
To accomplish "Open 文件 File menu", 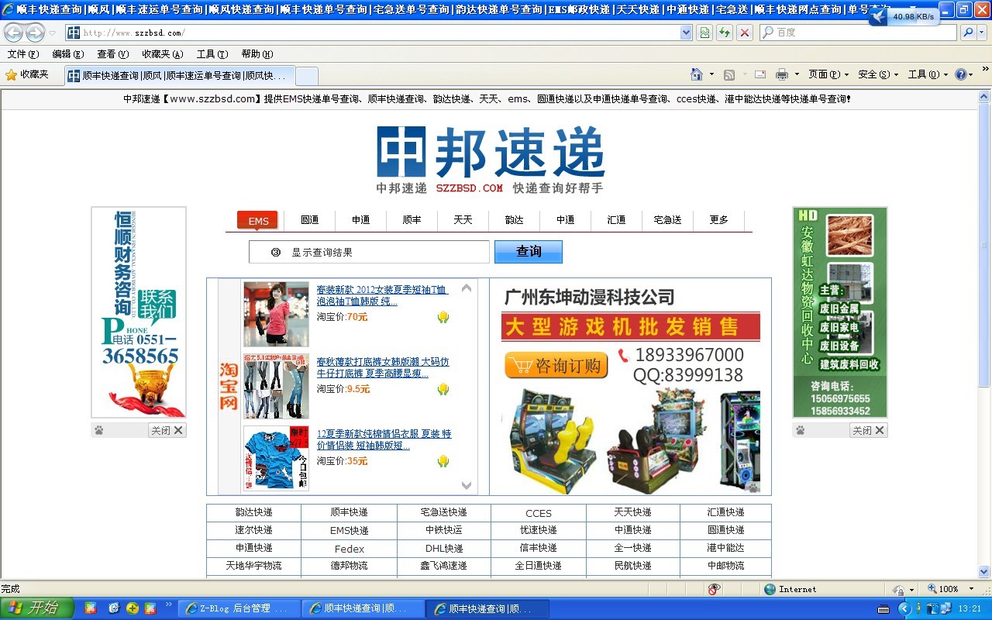I will (22, 54).
